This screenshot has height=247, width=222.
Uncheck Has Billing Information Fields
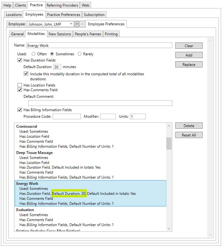pos(20,110)
